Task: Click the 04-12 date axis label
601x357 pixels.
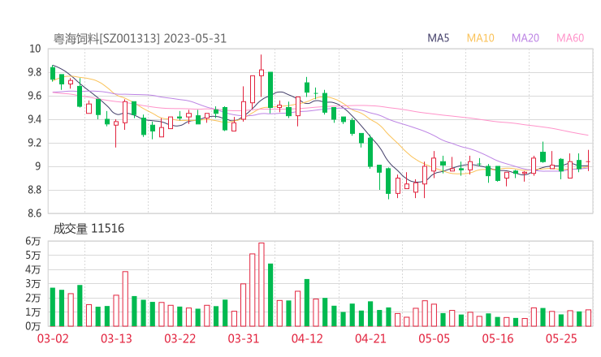Action: 307,338
